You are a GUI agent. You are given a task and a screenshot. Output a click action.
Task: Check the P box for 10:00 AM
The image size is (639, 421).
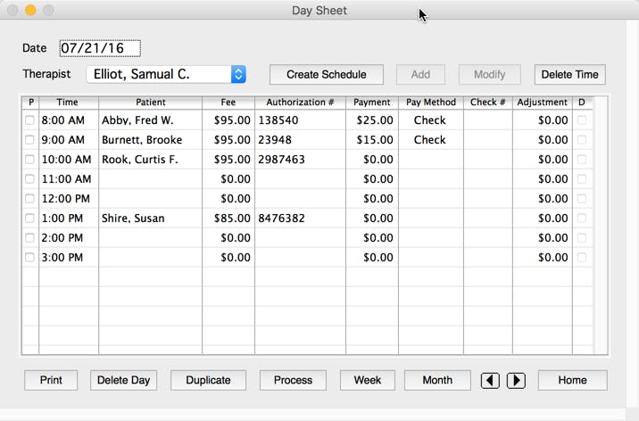coord(30,160)
